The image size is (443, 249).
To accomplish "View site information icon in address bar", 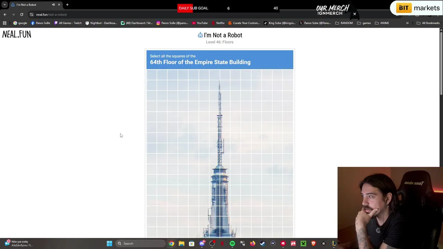I will click(31, 15).
